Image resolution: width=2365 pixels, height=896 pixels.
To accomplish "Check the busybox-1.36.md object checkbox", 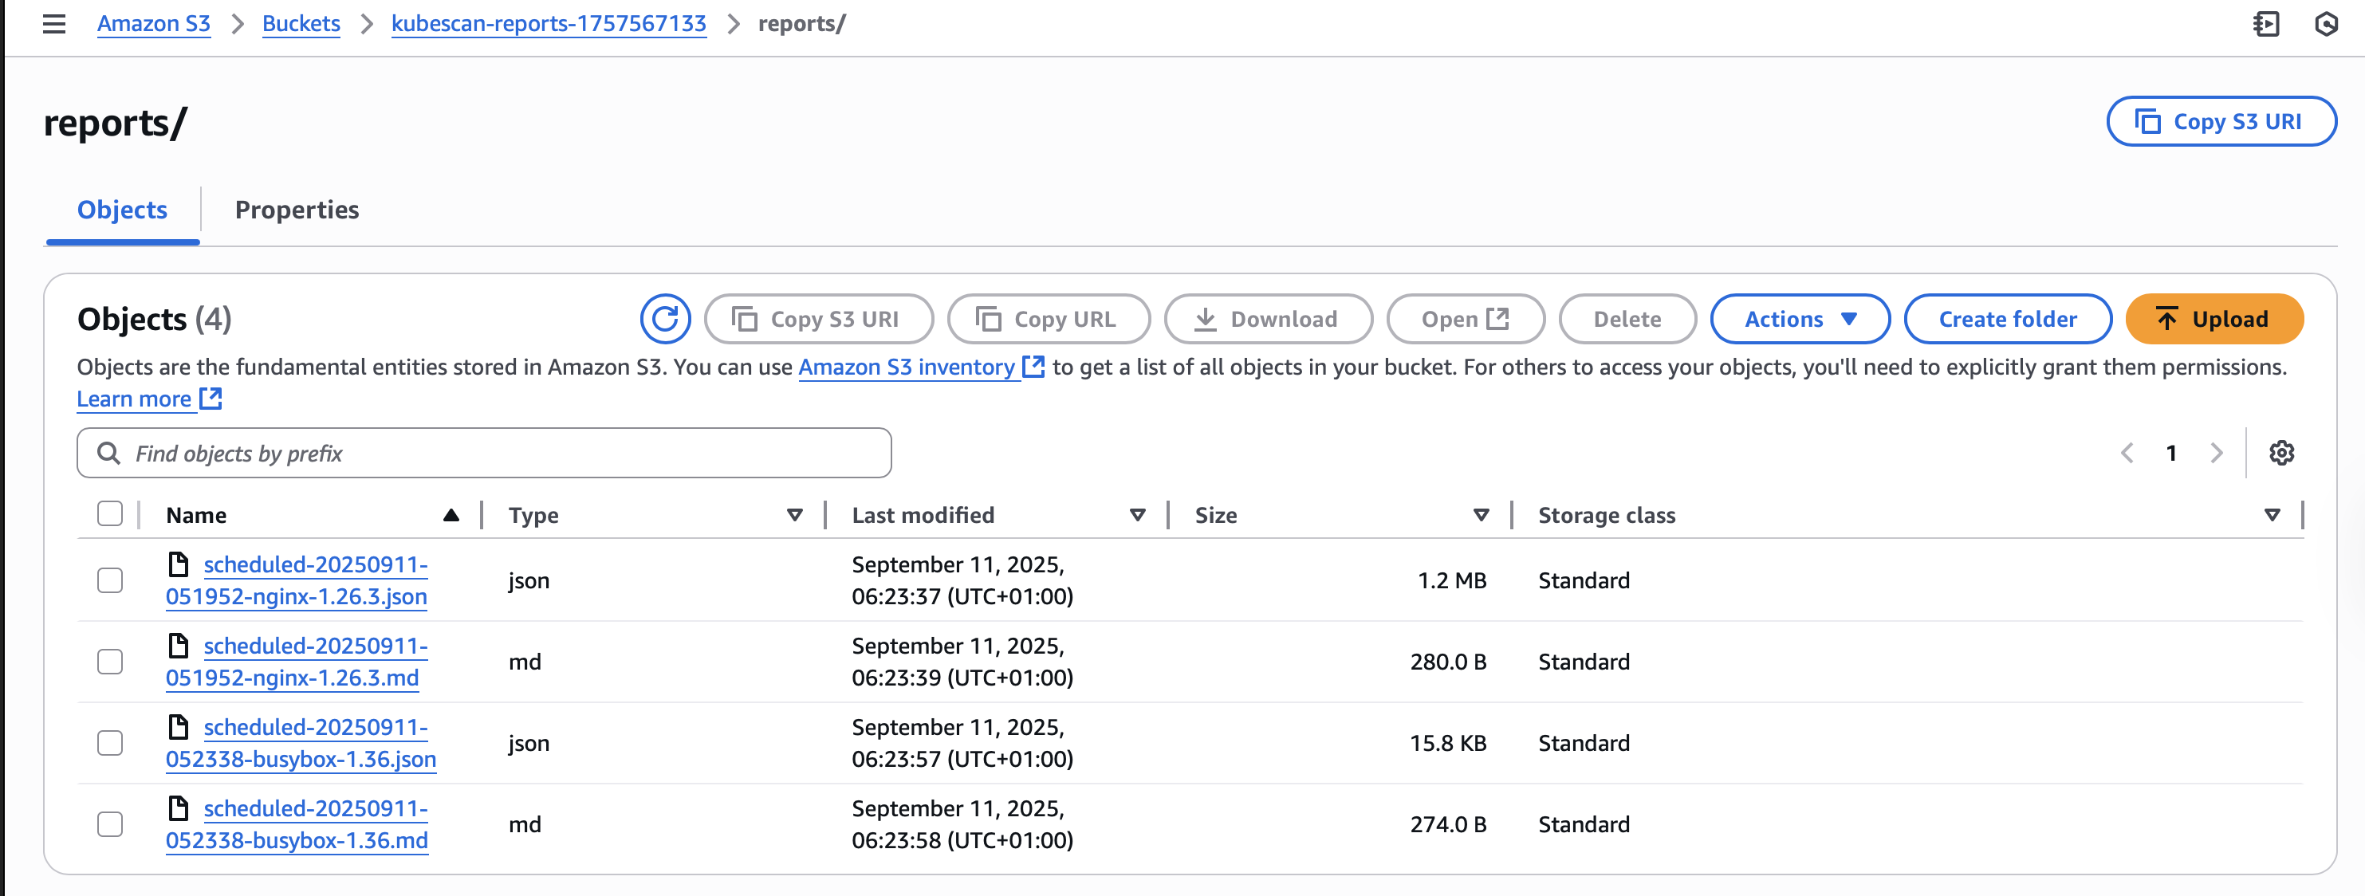I will click(x=109, y=823).
